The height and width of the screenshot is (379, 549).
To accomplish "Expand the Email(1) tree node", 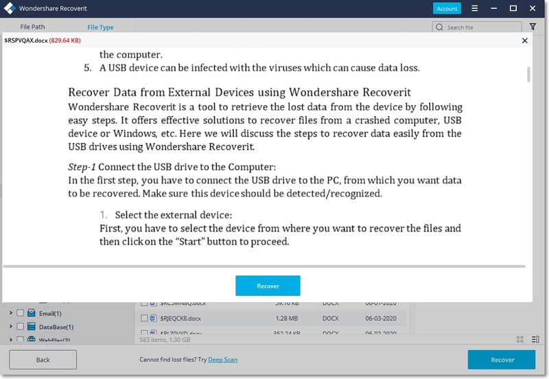I will click(11, 313).
